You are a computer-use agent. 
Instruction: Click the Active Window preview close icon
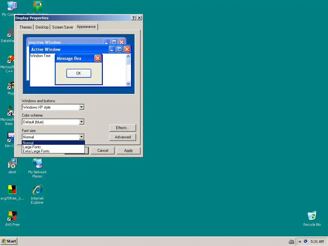[x=127, y=49]
